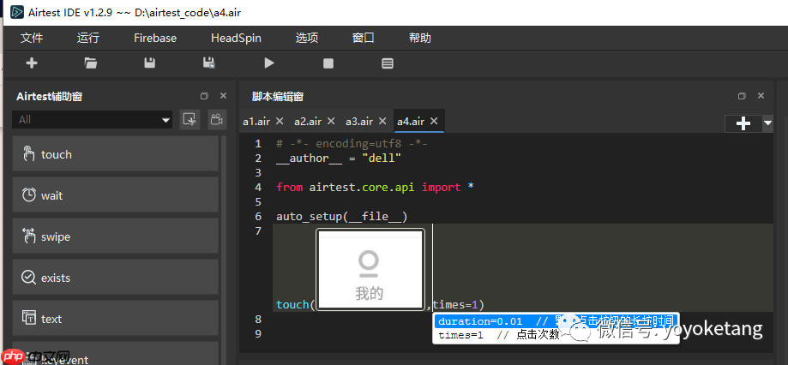Open the Firebase menu

point(155,39)
